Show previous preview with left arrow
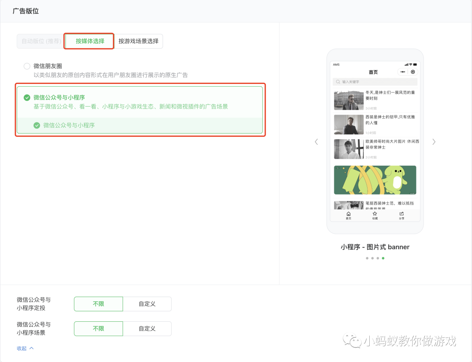The height and width of the screenshot is (362, 472). point(316,142)
